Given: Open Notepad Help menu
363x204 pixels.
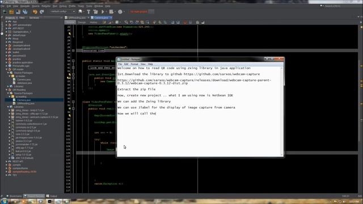Looking at the screenshot, I should (x=150, y=64).
